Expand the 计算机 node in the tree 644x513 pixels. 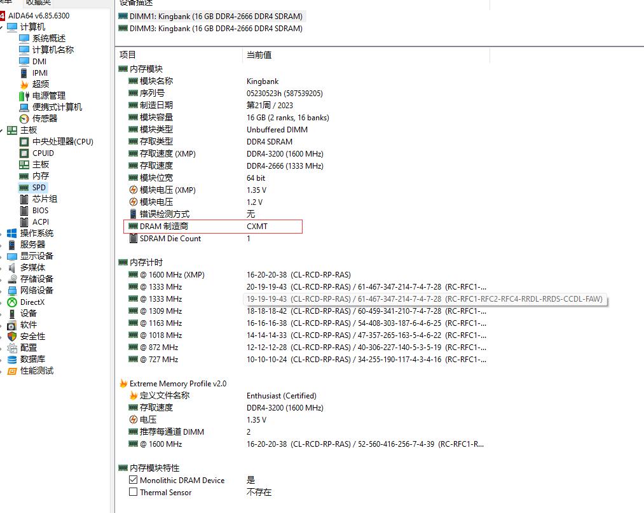click(x=3, y=27)
